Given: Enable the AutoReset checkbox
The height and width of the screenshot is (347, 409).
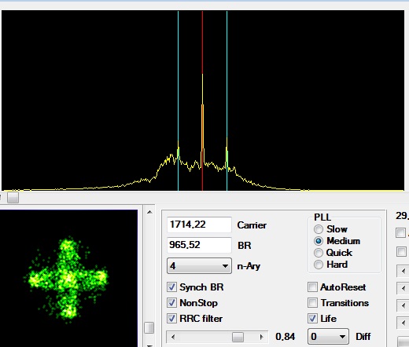Looking at the screenshot, I should click(x=312, y=287).
